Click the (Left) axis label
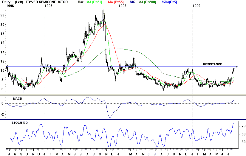The width and height of the screenshot is (246, 156). pos(19,2)
